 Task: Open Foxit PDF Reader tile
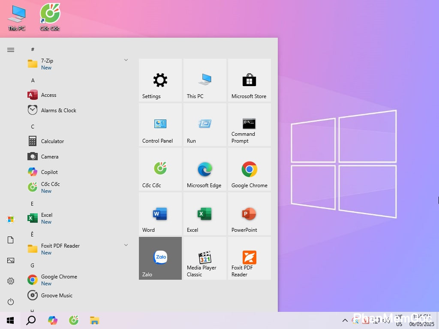(x=250, y=258)
